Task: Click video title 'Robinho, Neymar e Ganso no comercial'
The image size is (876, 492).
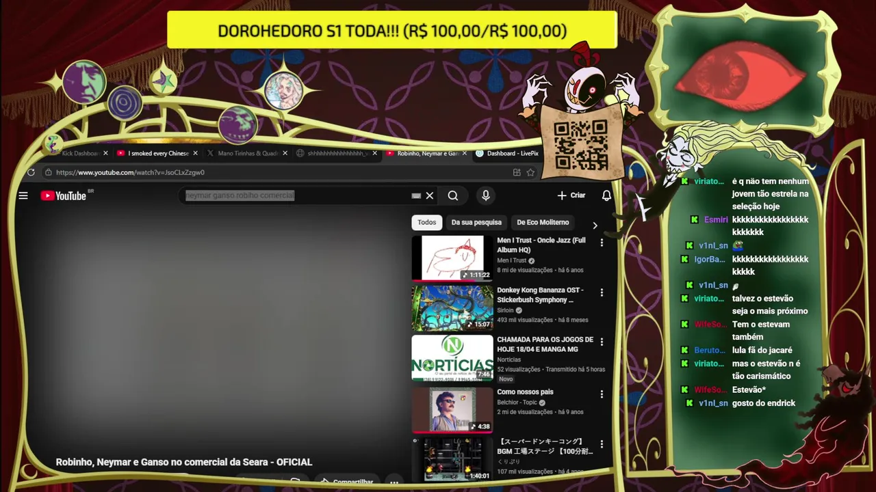Action: tap(184, 462)
